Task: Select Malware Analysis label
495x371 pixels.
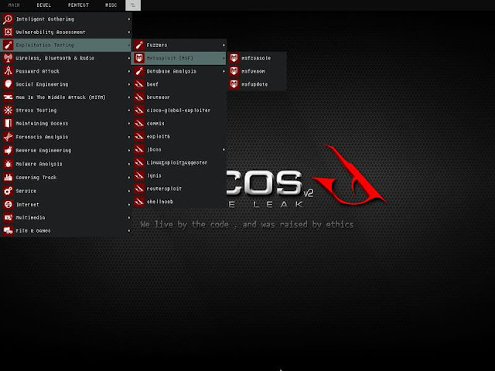Action: tap(39, 164)
